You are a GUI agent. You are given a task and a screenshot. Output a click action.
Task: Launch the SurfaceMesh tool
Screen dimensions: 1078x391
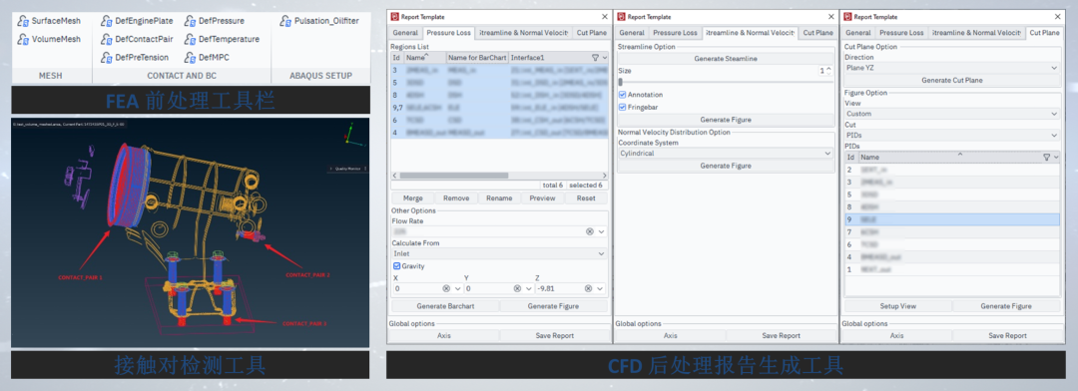(x=50, y=21)
